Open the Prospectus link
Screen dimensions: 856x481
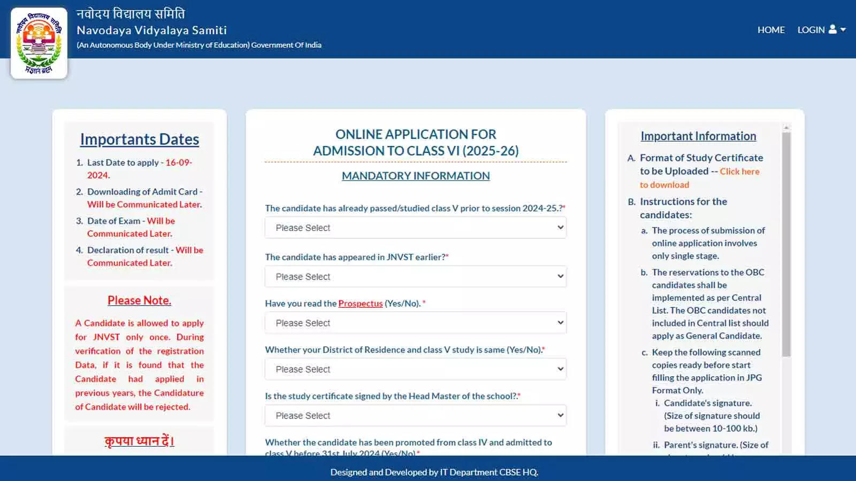click(x=361, y=303)
